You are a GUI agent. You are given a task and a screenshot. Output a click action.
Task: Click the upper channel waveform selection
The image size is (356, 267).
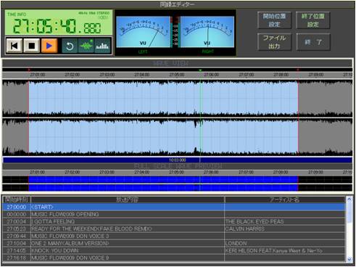[163, 98]
